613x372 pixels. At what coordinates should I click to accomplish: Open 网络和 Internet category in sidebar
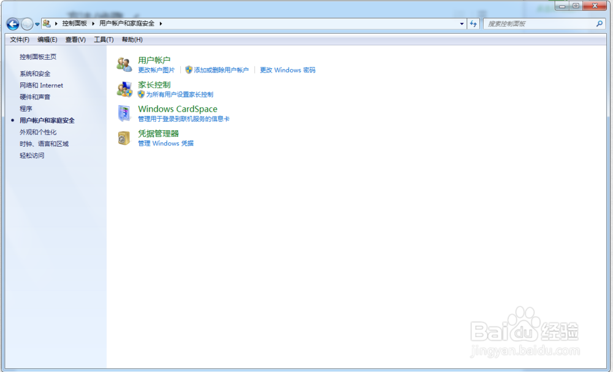[x=42, y=85]
